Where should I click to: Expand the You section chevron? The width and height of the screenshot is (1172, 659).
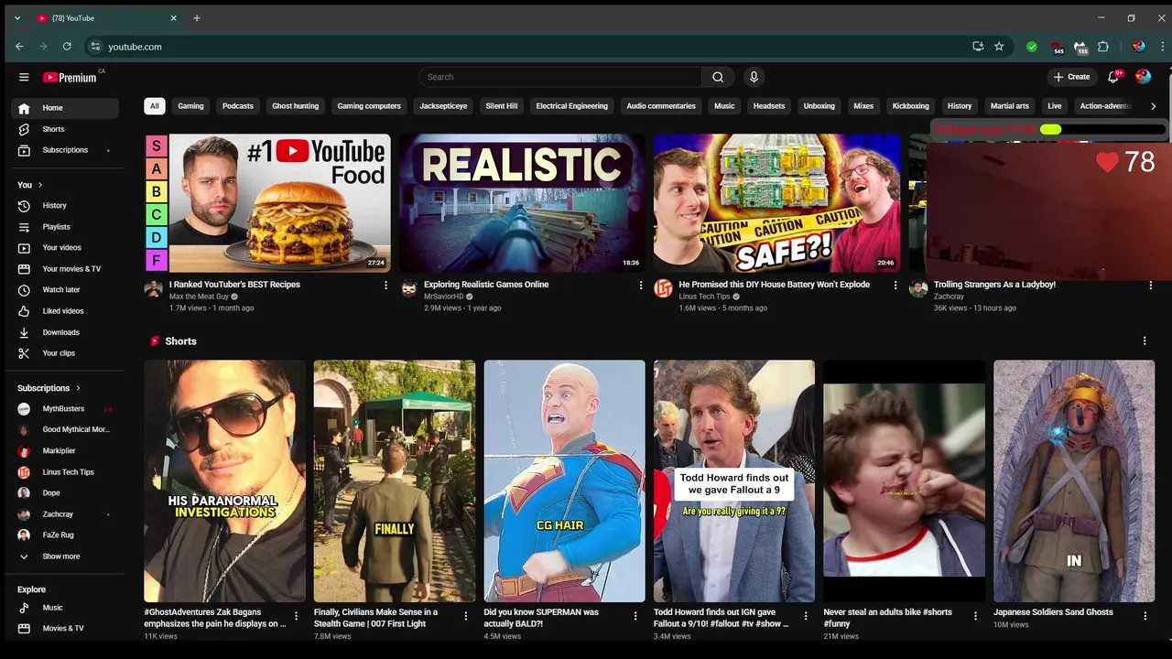(x=39, y=185)
